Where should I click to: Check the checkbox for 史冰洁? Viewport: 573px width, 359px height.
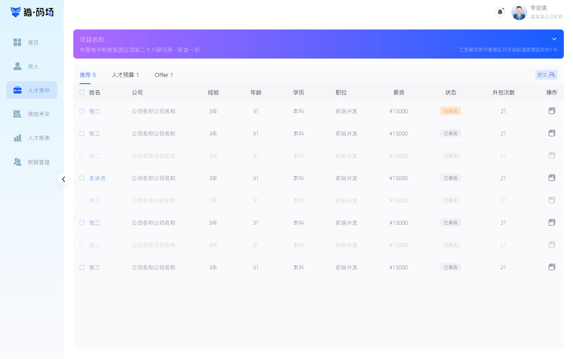coord(82,178)
